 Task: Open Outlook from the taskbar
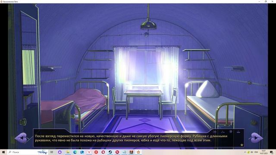coord(82,152)
